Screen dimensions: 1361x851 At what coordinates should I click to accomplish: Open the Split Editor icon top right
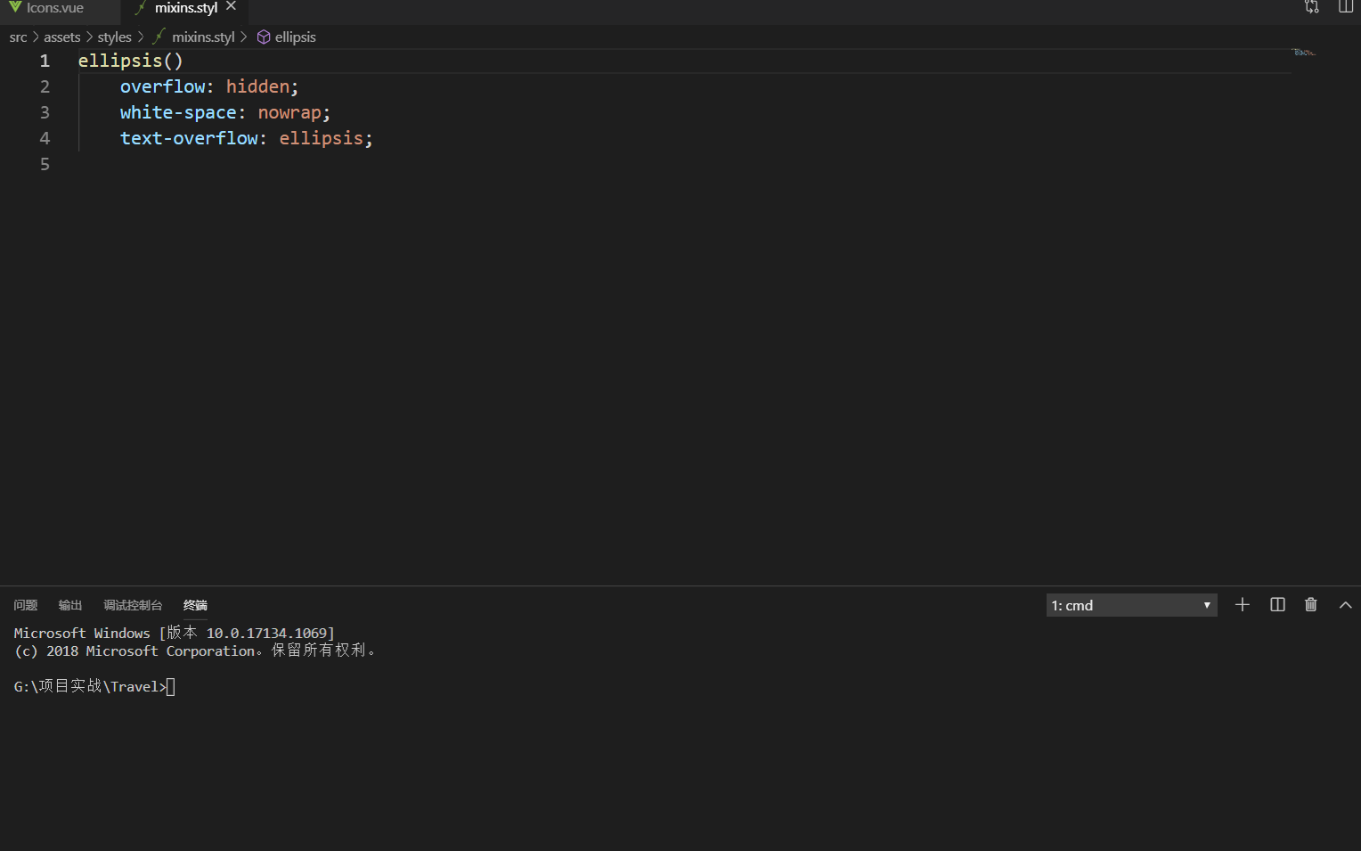coord(1346,7)
